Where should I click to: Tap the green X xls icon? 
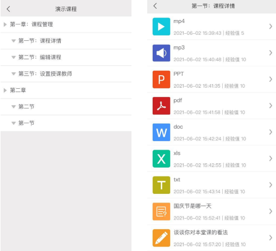[161, 158]
